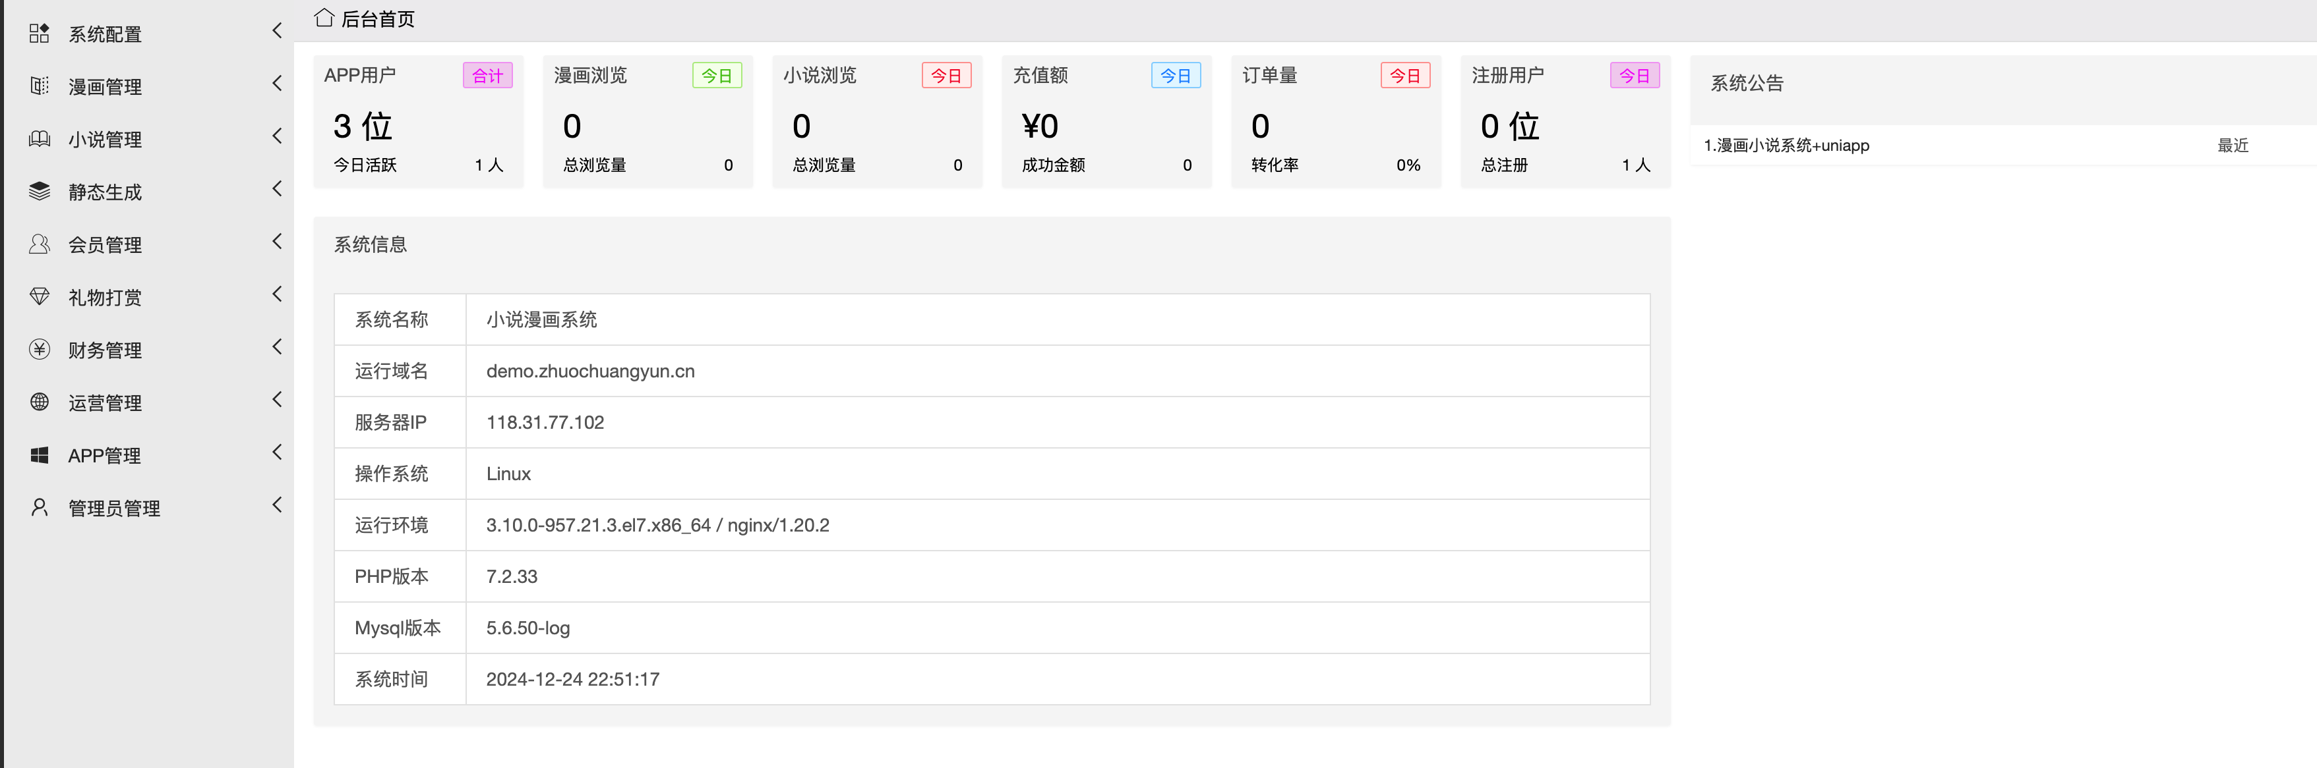Viewport: 2317px width, 768px height.
Task: Click the 系统配置 grid icon
Action: point(39,33)
